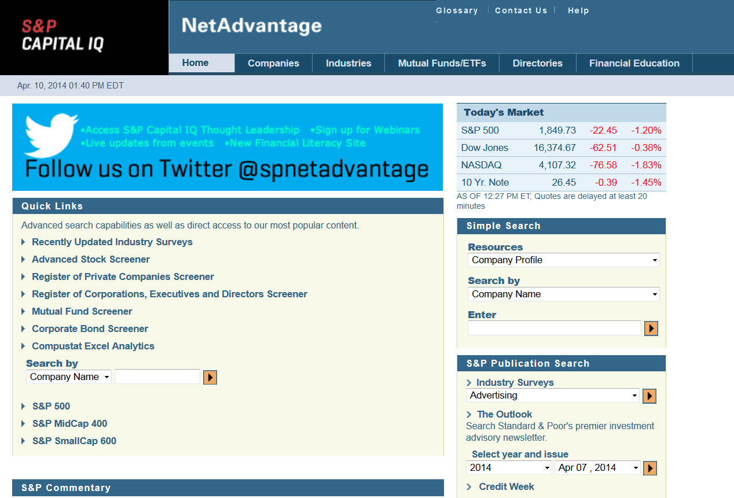Click the arrow bullet beside S&P 500

pyautogui.click(x=24, y=407)
